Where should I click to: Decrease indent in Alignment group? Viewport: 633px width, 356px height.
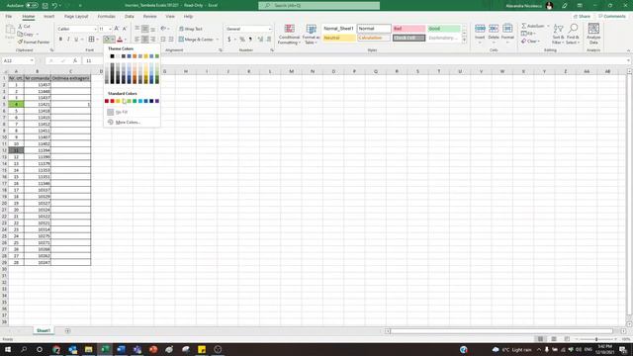point(163,40)
